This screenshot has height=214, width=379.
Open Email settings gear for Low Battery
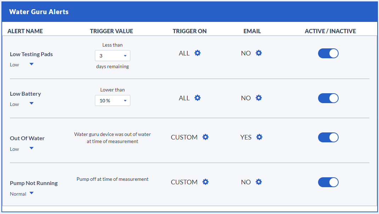pos(259,98)
